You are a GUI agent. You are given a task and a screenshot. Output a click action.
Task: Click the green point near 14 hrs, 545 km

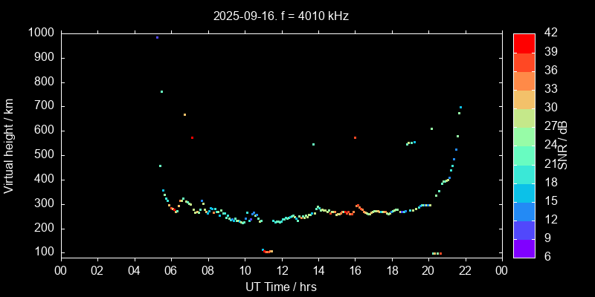click(x=313, y=144)
